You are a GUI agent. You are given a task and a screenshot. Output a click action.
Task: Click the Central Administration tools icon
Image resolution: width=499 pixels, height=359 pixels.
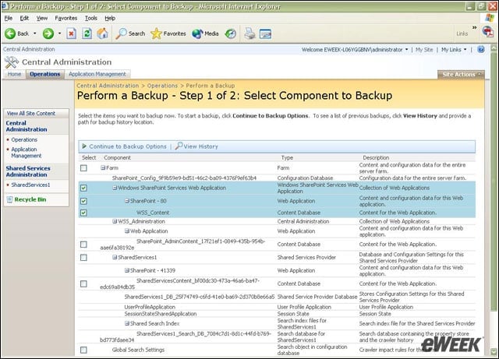pyautogui.click(x=12, y=62)
